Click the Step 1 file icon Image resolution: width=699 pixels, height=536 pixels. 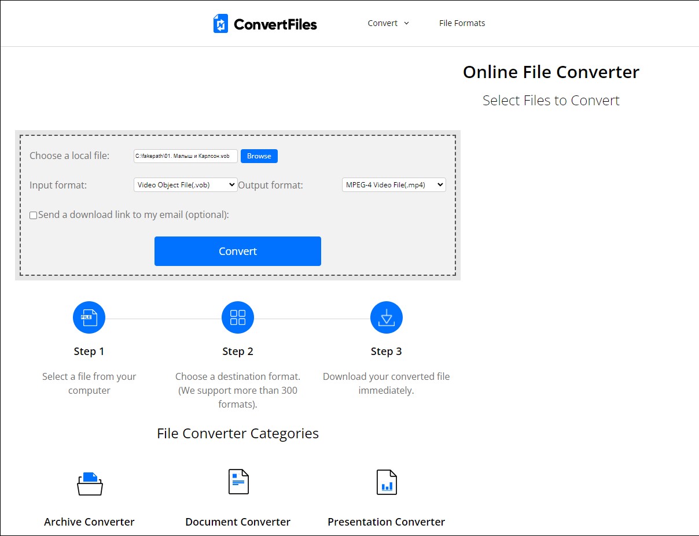click(x=89, y=317)
